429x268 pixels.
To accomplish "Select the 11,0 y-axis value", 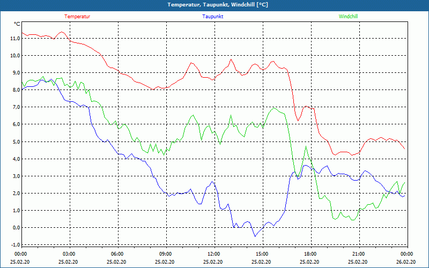I will tap(15, 38).
